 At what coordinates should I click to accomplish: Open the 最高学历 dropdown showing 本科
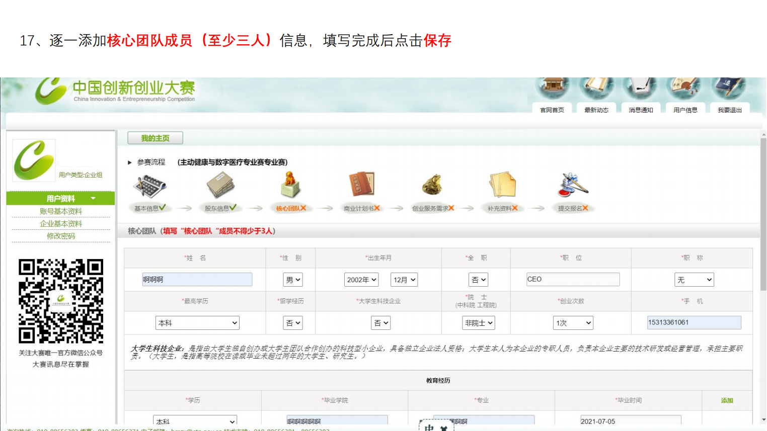pyautogui.click(x=197, y=323)
